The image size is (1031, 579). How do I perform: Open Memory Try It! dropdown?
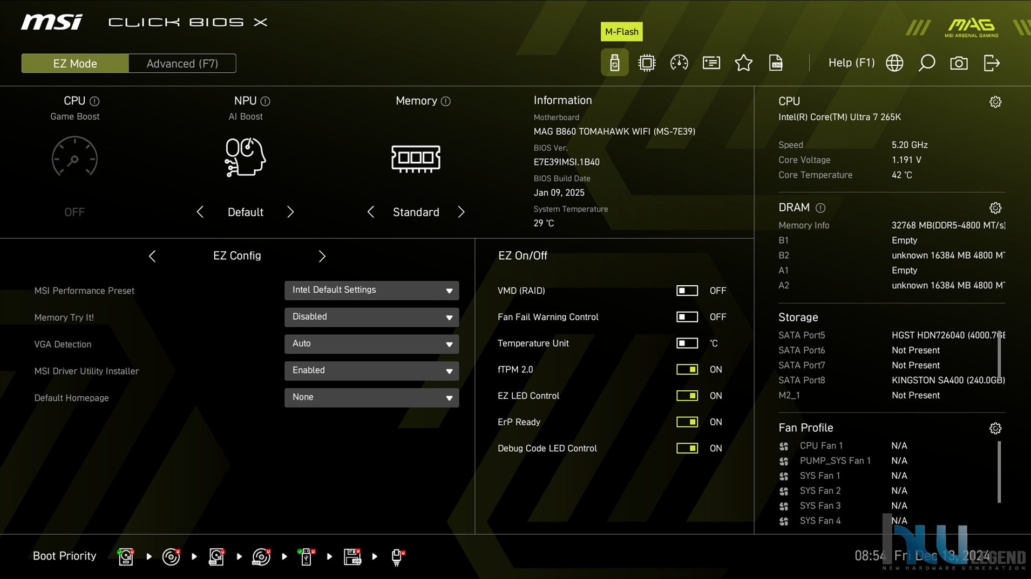pos(371,317)
